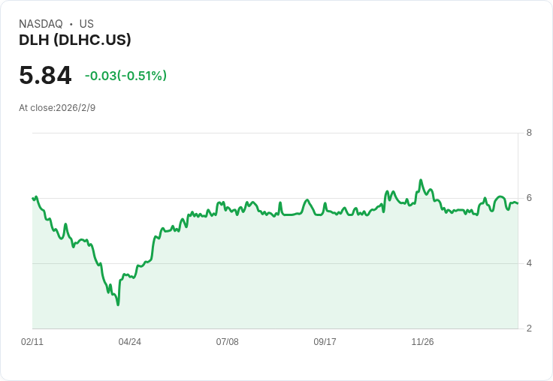This screenshot has width=553, height=381.
Task: Click the 2 value on the price axis
Action: [529, 328]
